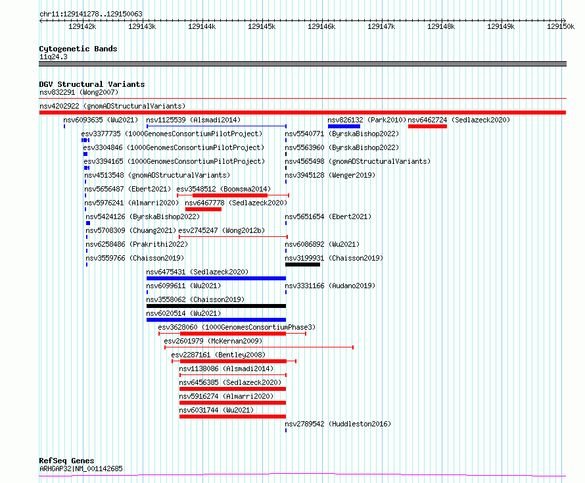585x483 pixels.
Task: Click the 11q24.3 cytogenetic band bar
Action: coord(302,64)
